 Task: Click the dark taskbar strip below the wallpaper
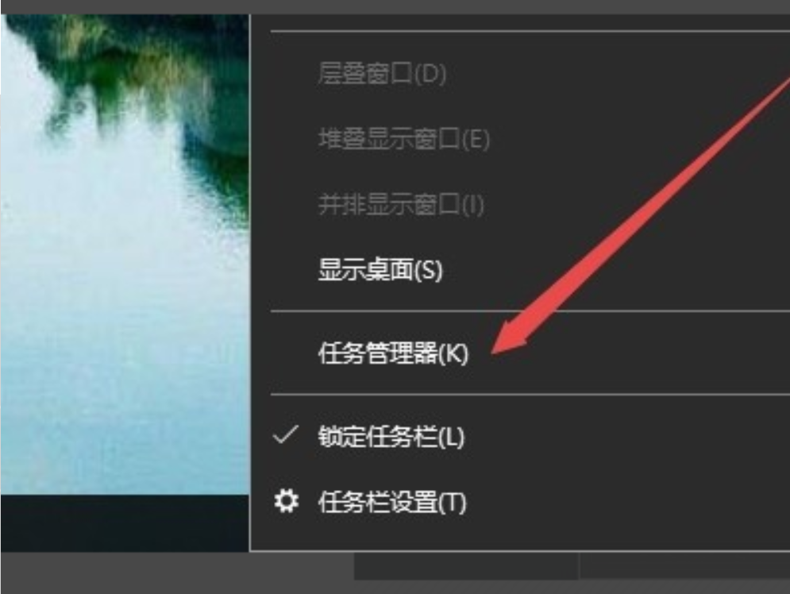125,523
